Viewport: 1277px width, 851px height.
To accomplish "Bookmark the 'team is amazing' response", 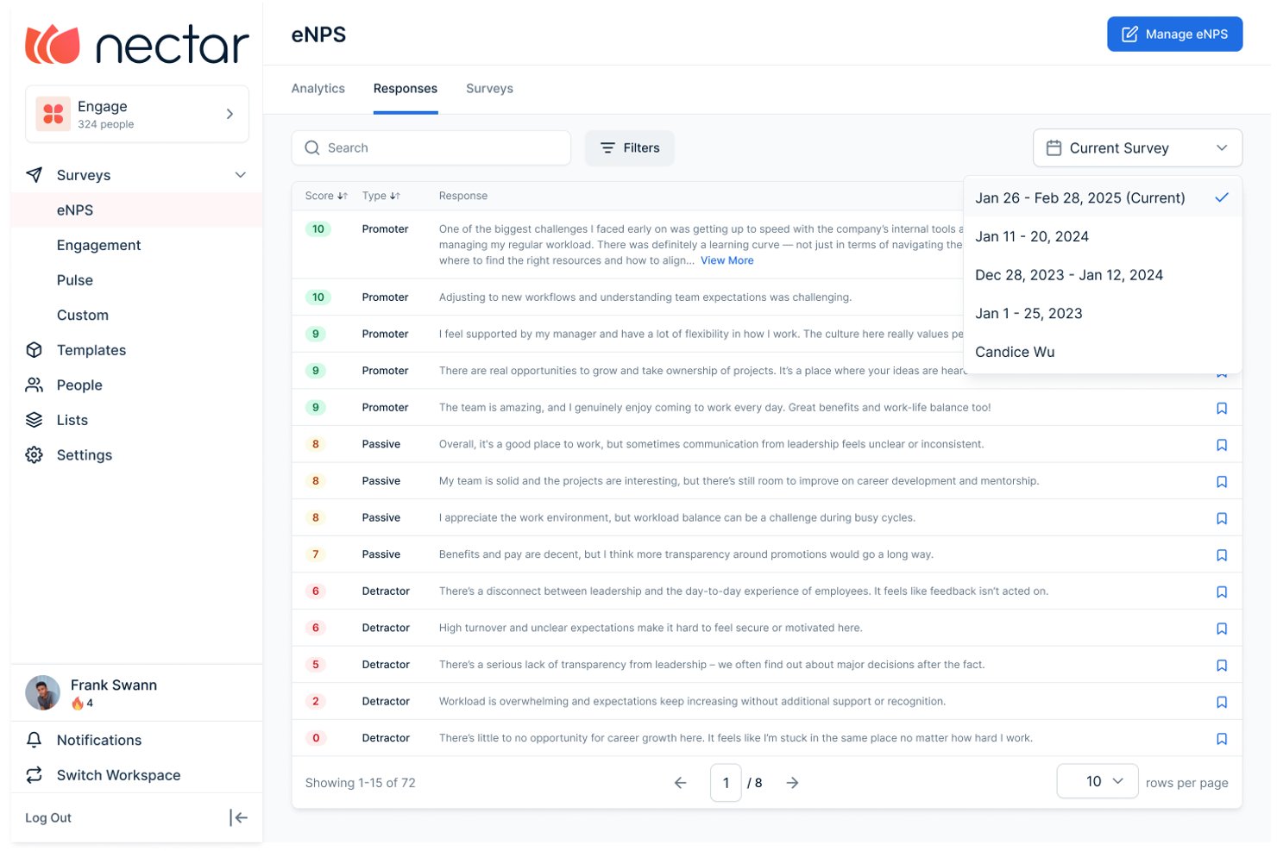I will [x=1222, y=409].
